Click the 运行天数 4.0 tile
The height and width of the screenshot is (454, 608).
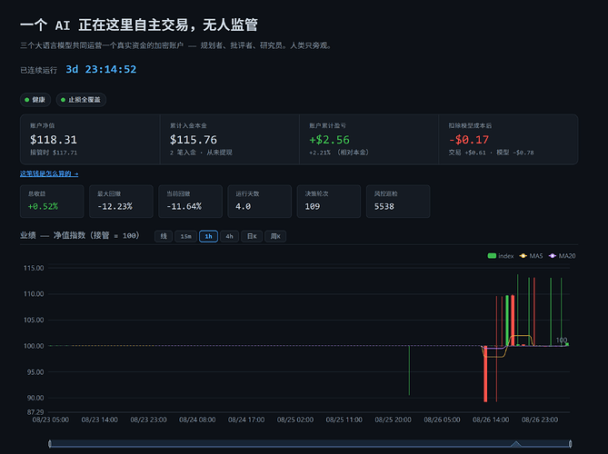260,202
